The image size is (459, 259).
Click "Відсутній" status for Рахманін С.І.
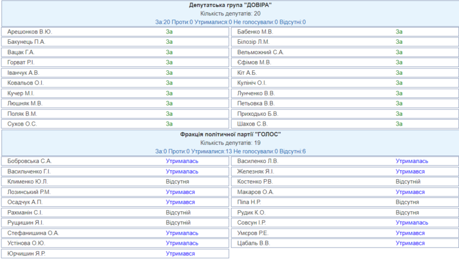(178, 212)
